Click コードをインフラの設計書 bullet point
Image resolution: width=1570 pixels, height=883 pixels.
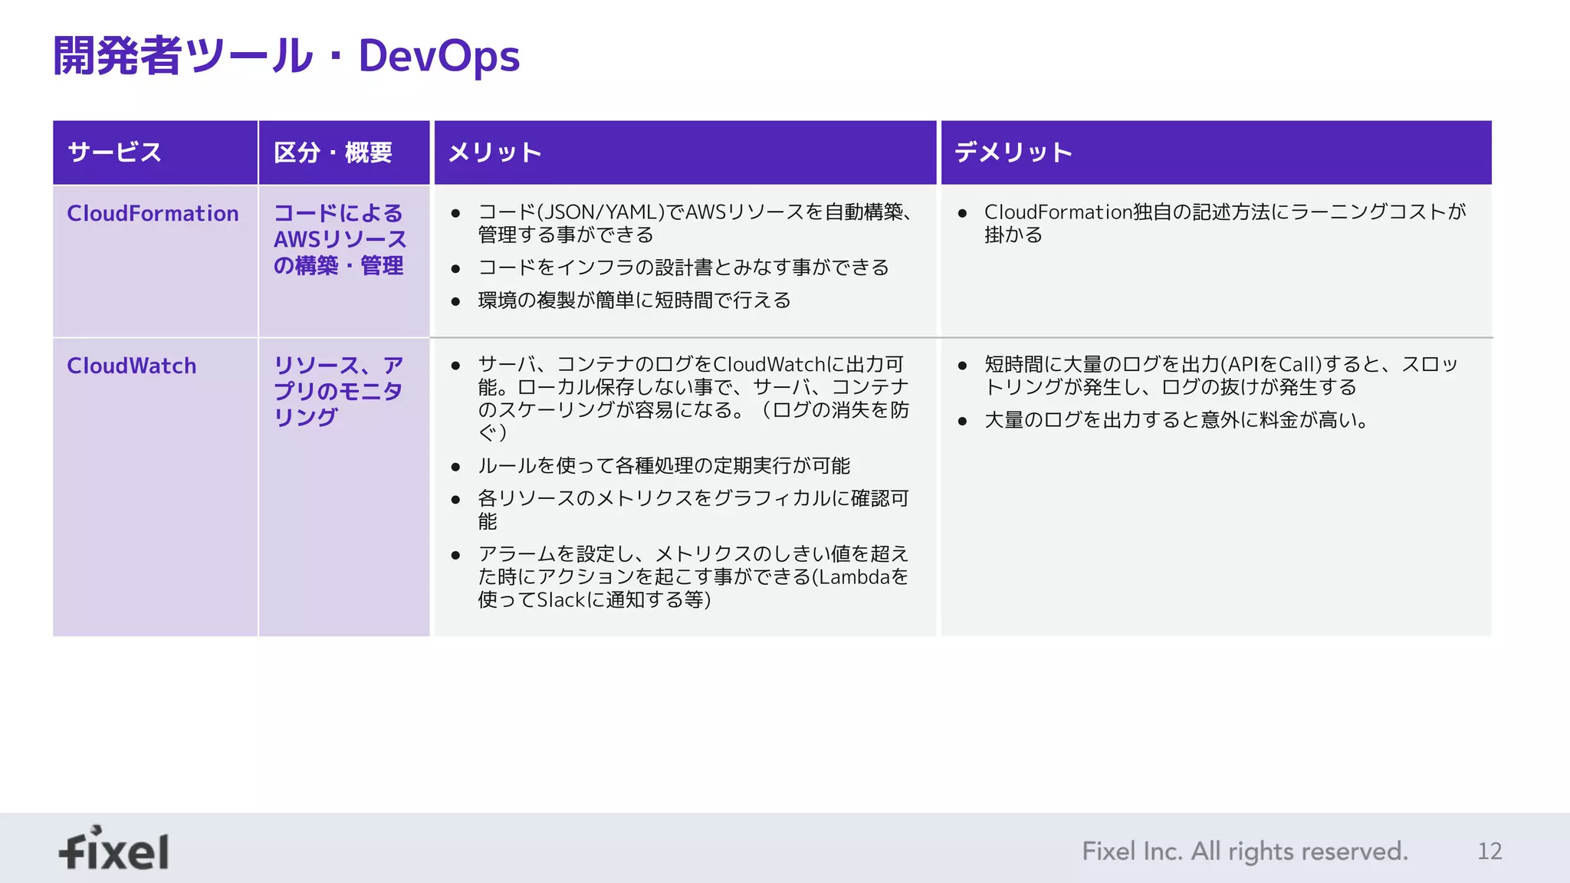pyautogui.click(x=683, y=268)
